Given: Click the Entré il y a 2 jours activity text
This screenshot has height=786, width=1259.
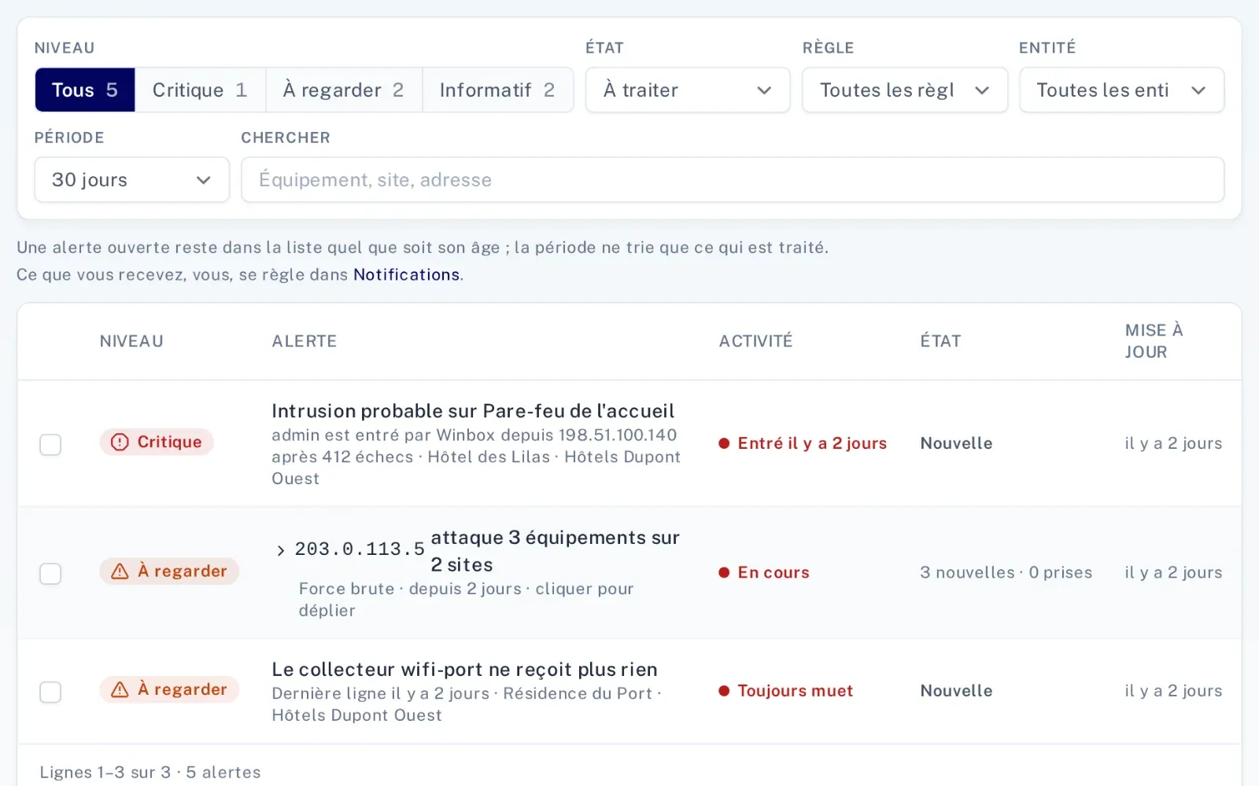Looking at the screenshot, I should (x=812, y=443).
